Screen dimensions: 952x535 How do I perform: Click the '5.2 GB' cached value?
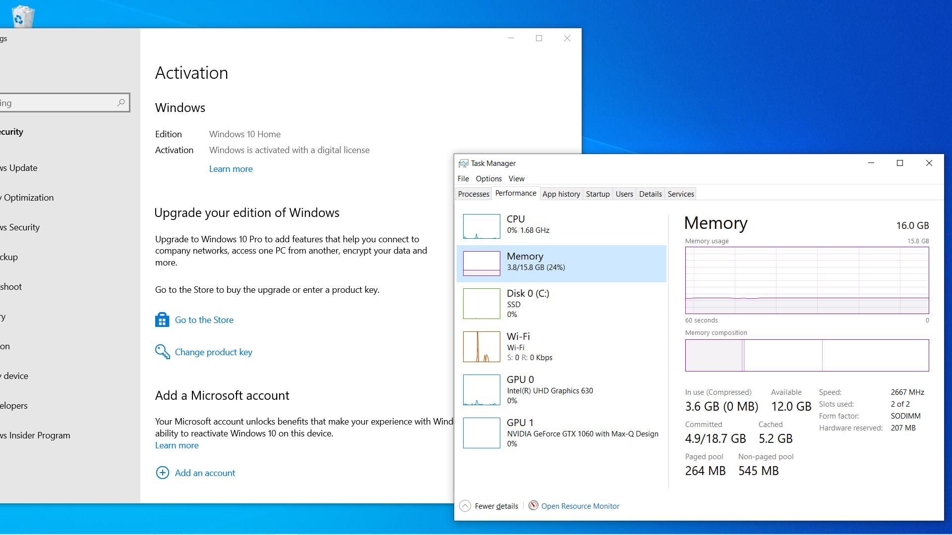pos(775,439)
